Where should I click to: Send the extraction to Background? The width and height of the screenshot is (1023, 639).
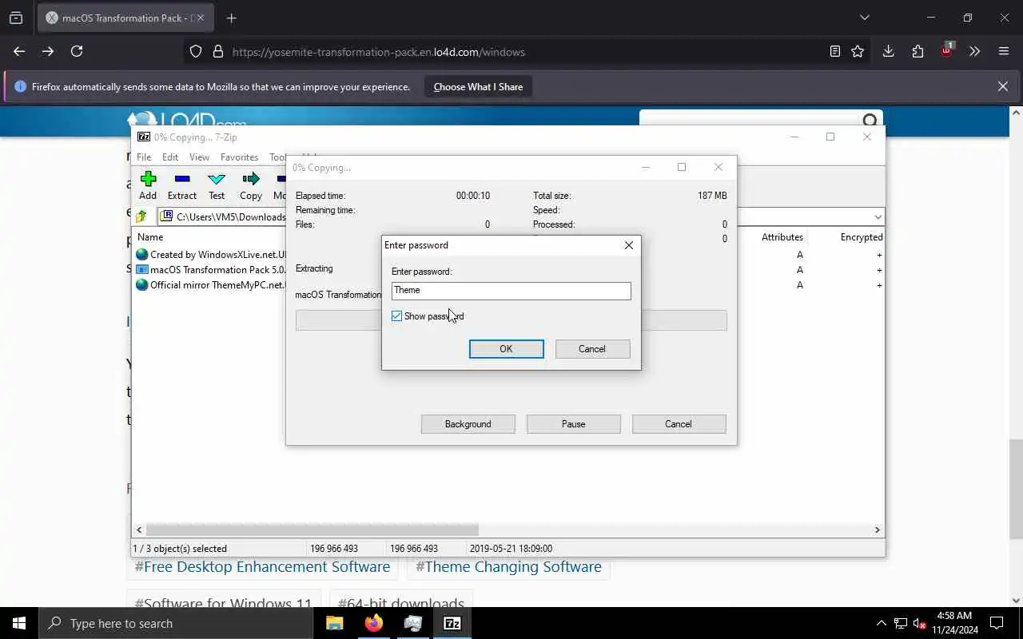[468, 424]
